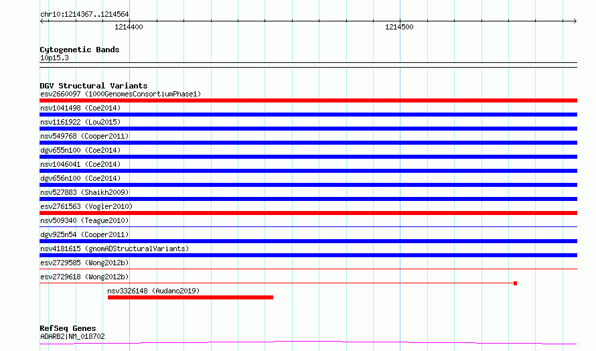Click the esv2761563 red variant bar
This screenshot has width=596, height=351.
(308, 213)
